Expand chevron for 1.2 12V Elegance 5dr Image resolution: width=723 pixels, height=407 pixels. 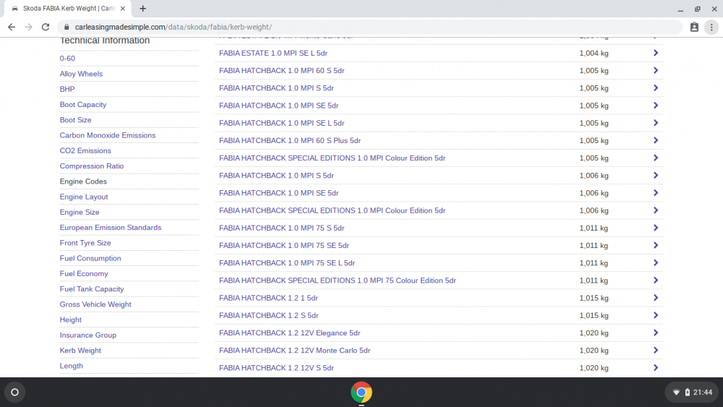[x=655, y=333]
